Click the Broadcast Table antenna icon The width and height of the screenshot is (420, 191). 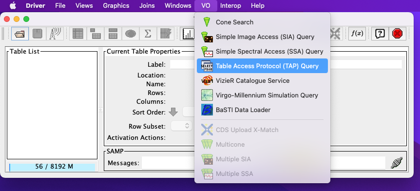tap(55, 34)
